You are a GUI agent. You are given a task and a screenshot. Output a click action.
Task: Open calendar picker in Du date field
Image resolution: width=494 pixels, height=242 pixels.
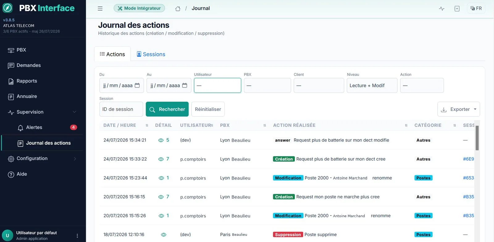[137, 85]
